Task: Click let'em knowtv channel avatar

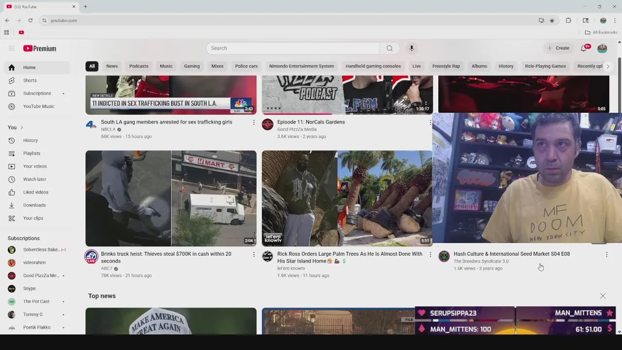Action: (268, 256)
